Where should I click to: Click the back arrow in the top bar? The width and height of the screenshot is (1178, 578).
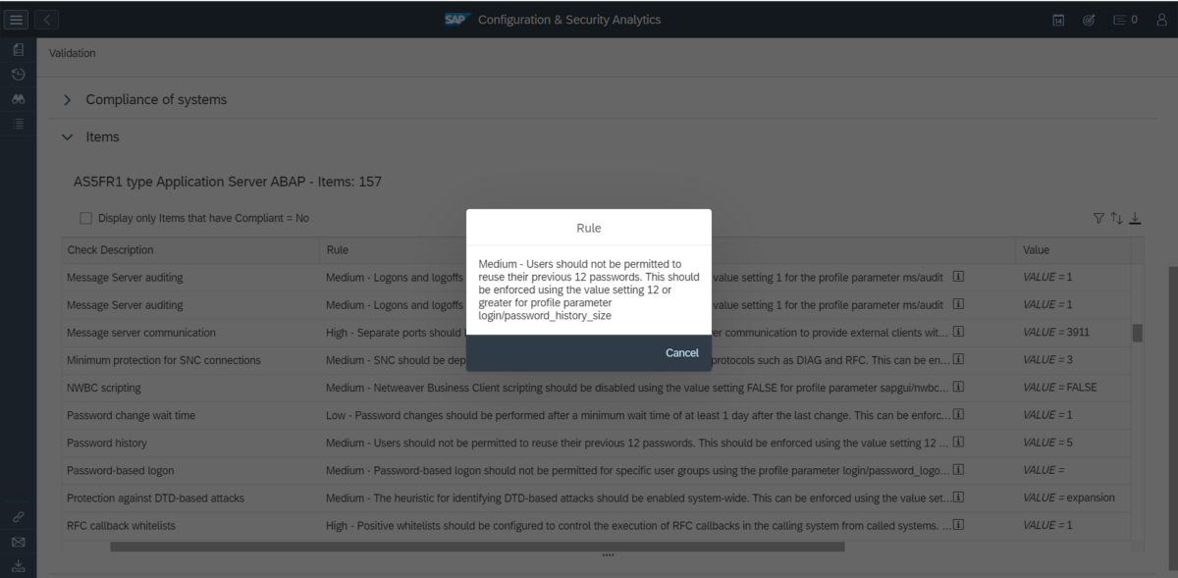point(46,19)
